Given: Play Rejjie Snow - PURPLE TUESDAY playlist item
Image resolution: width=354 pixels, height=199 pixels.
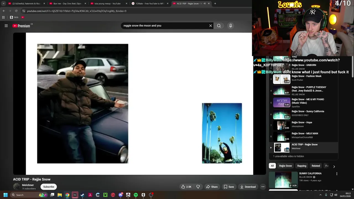Looking at the screenshot, I should [x=304, y=91].
